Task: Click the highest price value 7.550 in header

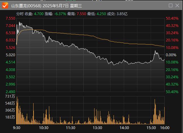Action: tap(81, 14)
